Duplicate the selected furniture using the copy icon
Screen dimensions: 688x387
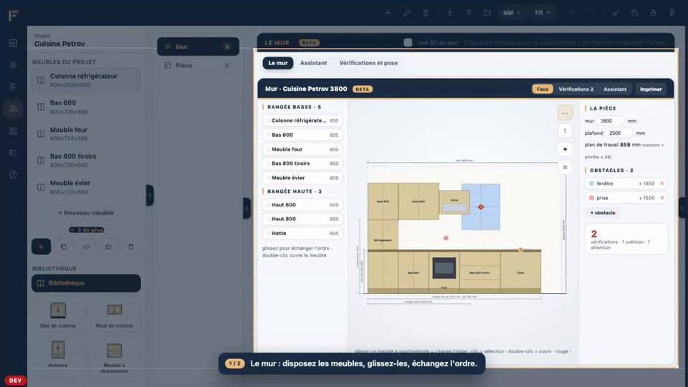tap(64, 247)
